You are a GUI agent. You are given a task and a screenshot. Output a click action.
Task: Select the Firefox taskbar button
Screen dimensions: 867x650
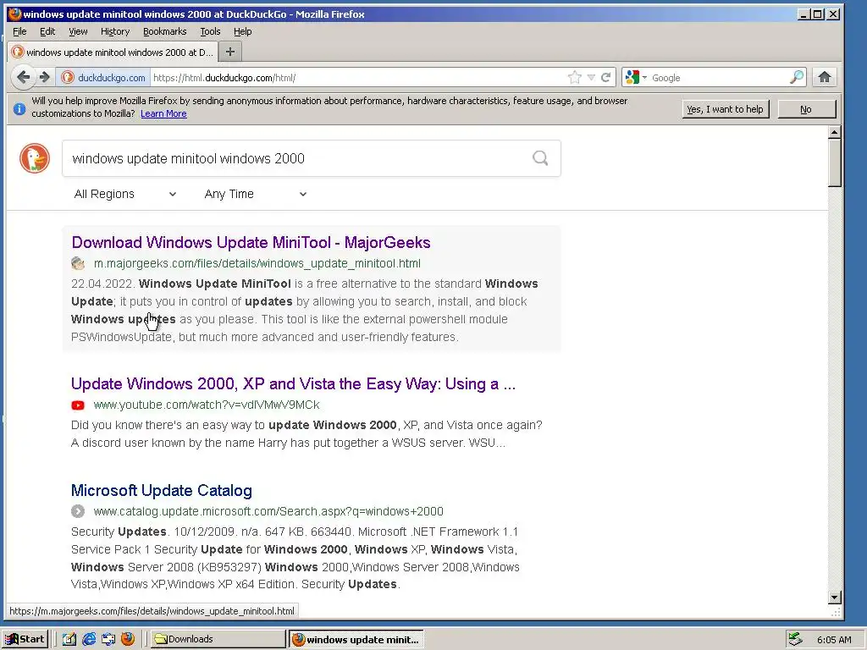coord(356,639)
